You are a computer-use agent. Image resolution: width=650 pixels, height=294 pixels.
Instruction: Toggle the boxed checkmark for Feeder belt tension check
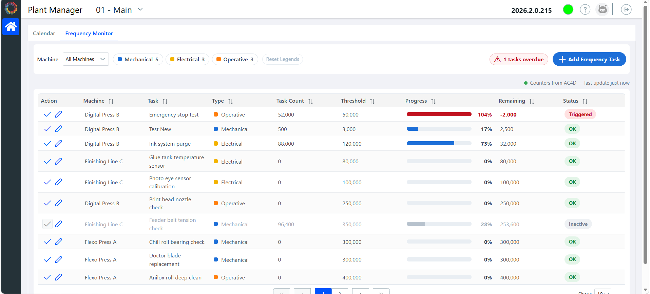pyautogui.click(x=47, y=224)
